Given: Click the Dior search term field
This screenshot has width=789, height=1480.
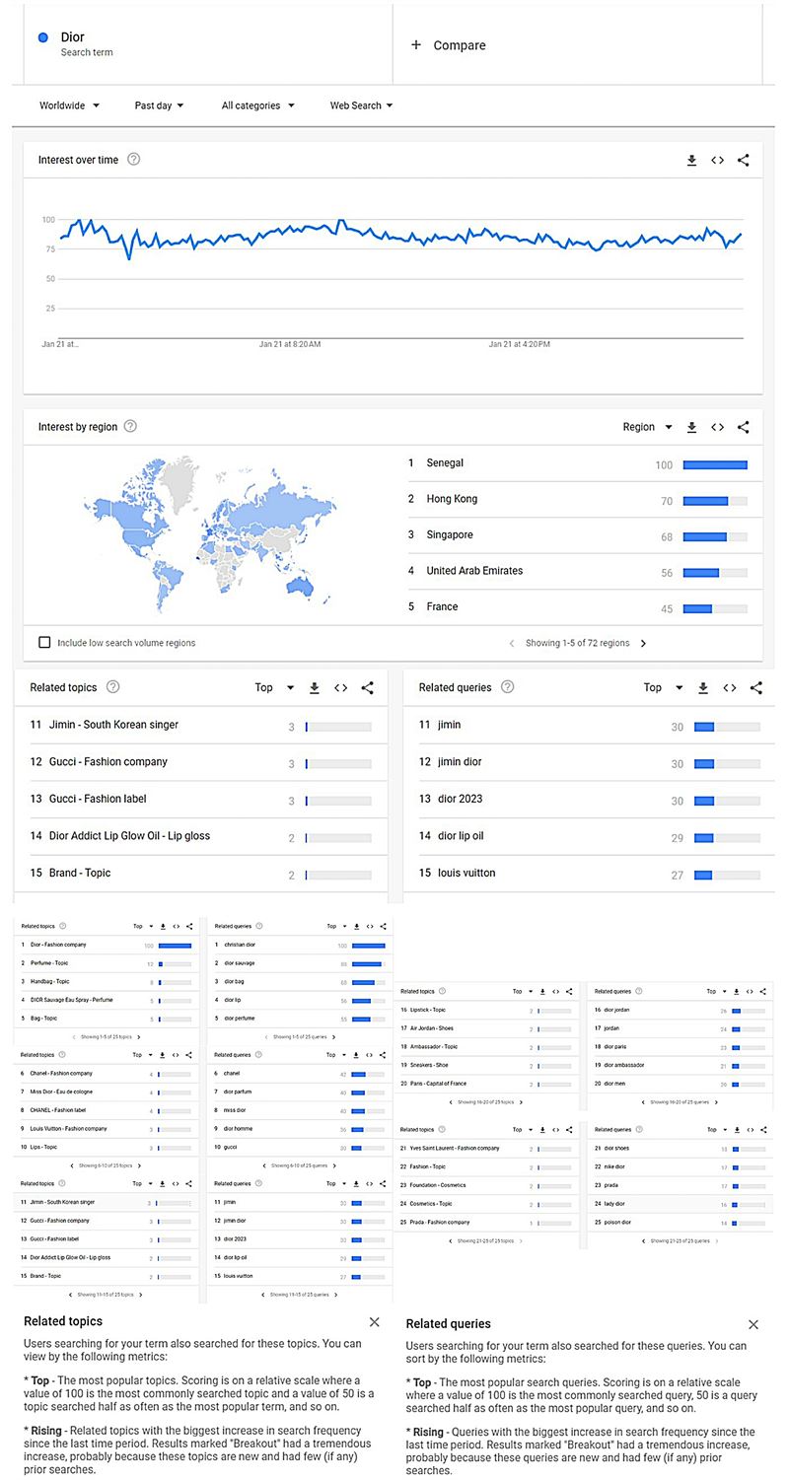Looking at the screenshot, I should click(73, 37).
